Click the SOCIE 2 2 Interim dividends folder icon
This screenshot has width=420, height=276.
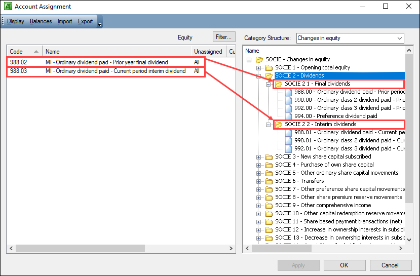pyautogui.click(x=279, y=125)
